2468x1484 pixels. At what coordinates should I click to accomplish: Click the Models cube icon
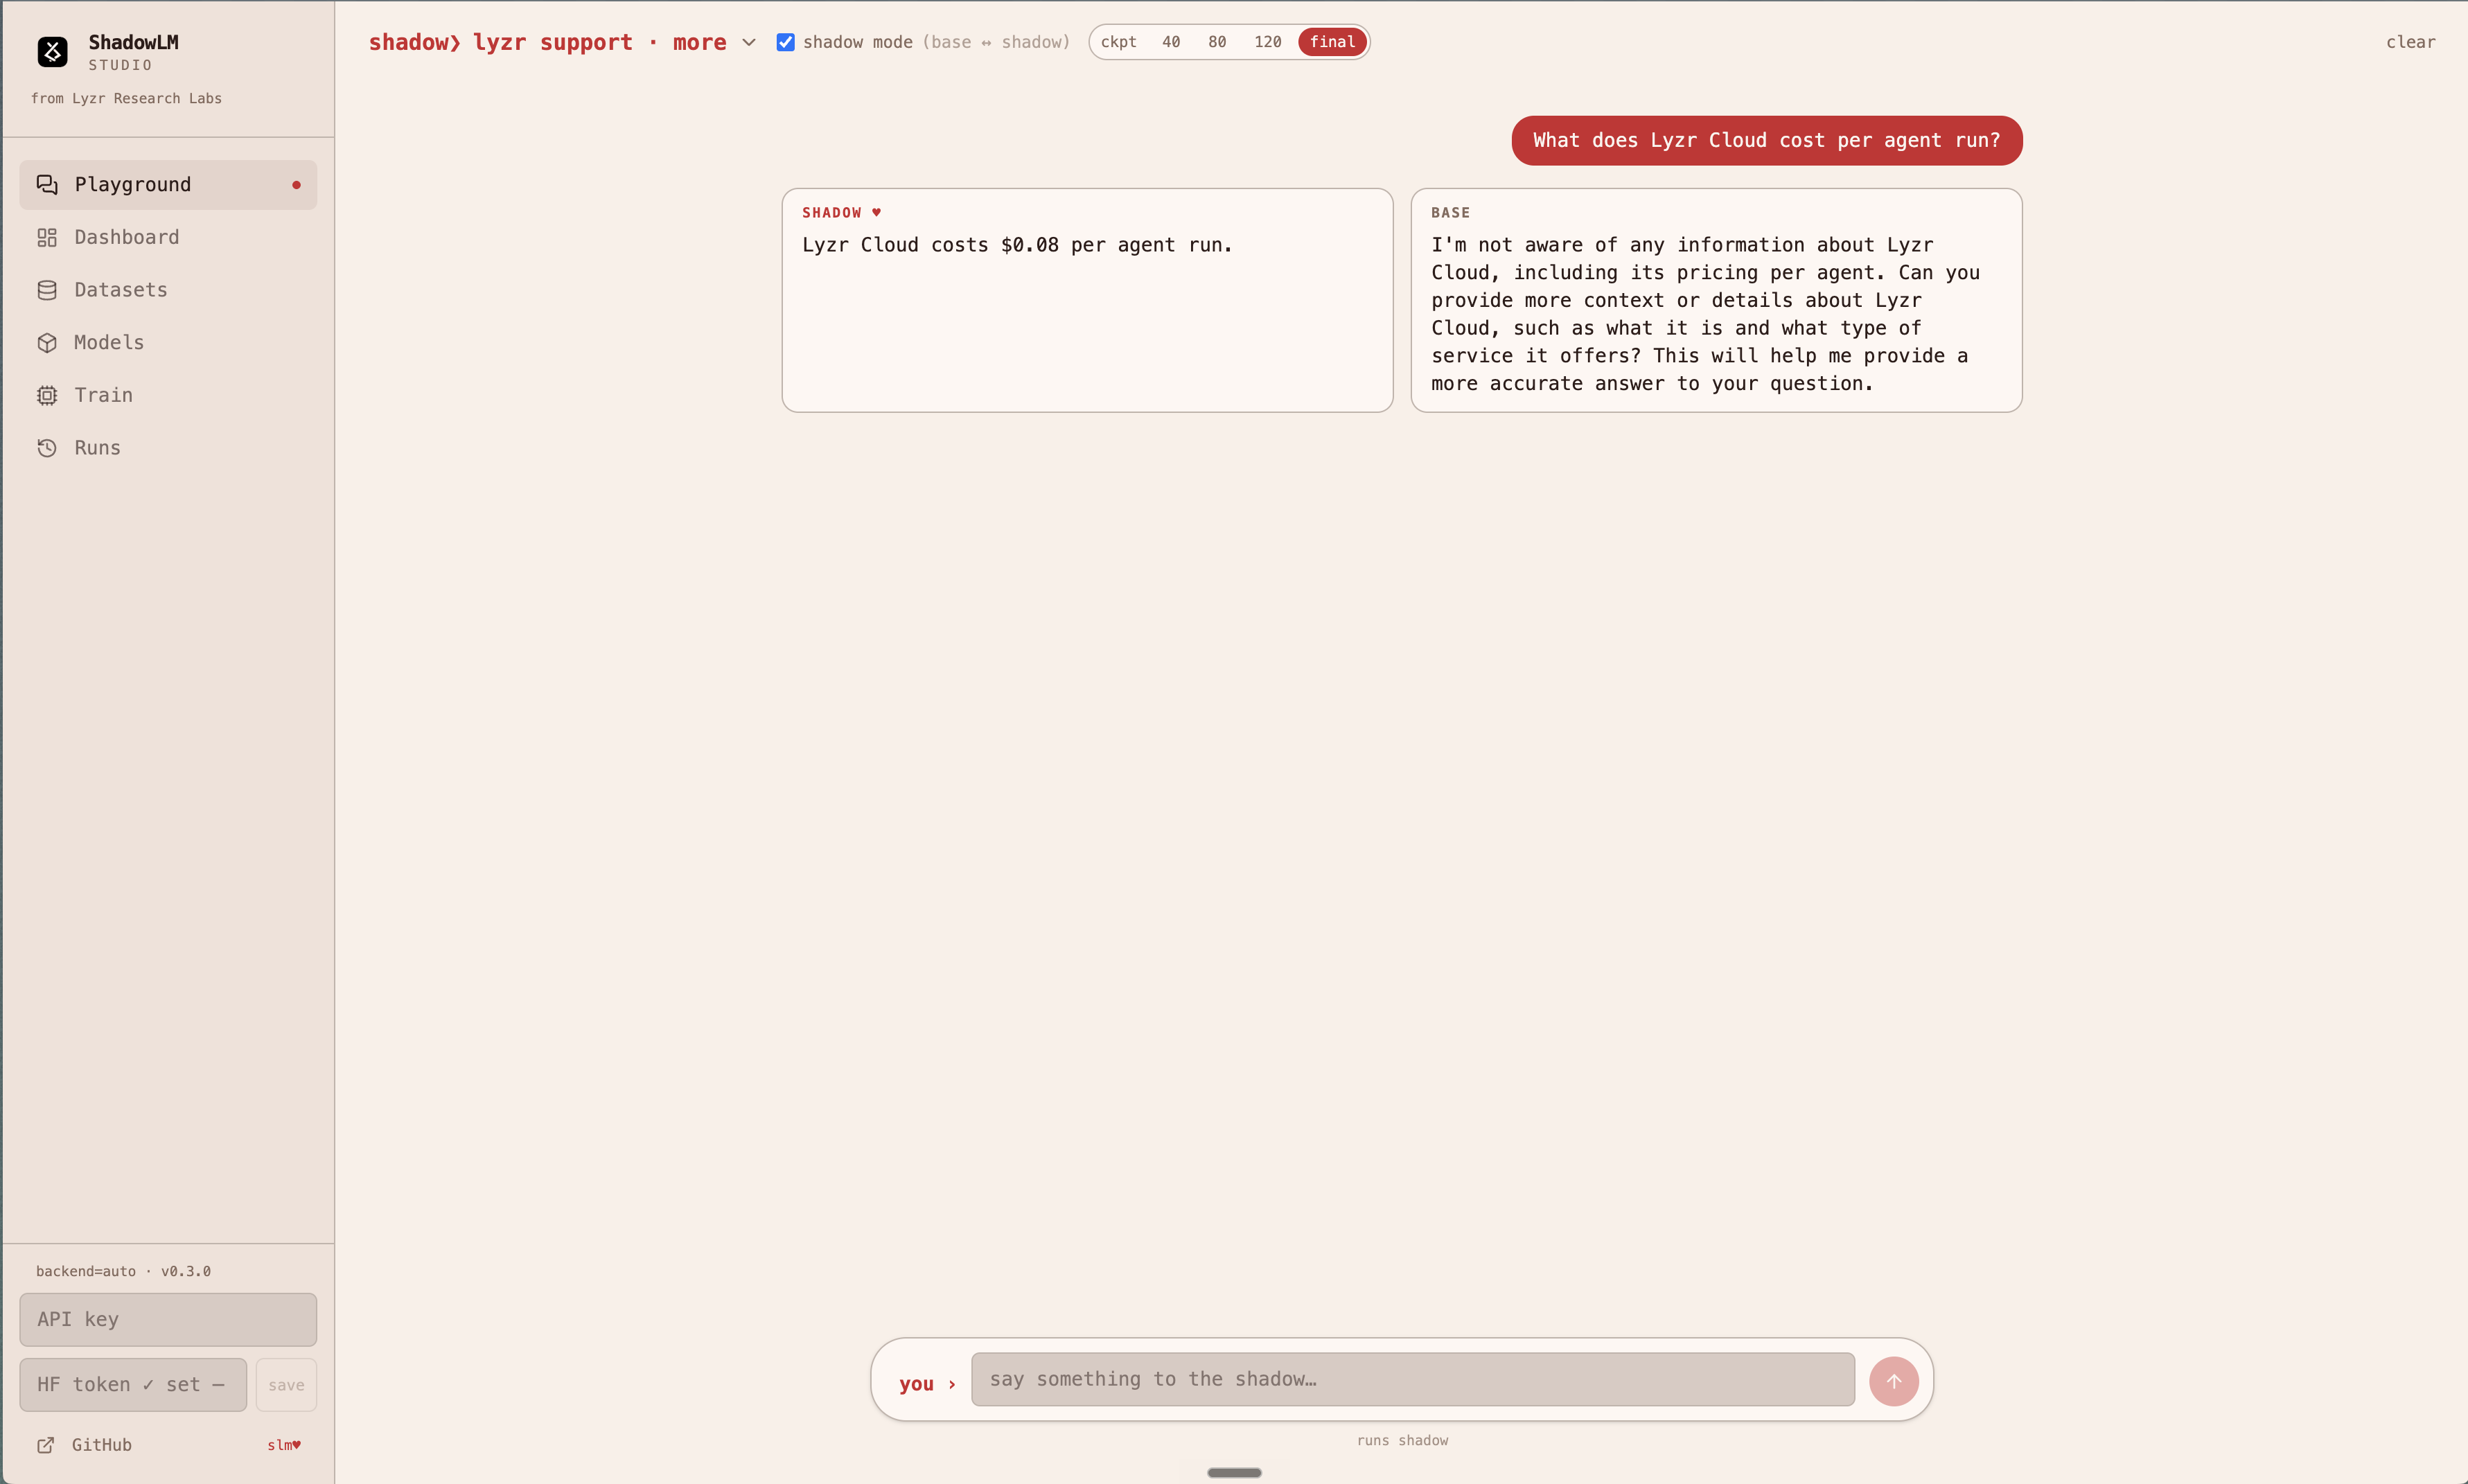point(47,343)
